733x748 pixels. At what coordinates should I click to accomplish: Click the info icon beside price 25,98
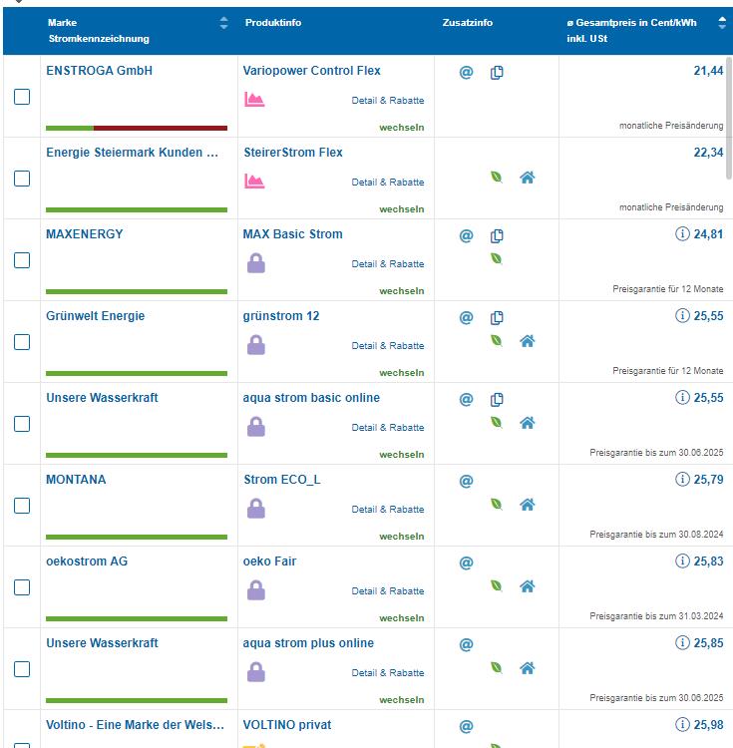(682, 724)
